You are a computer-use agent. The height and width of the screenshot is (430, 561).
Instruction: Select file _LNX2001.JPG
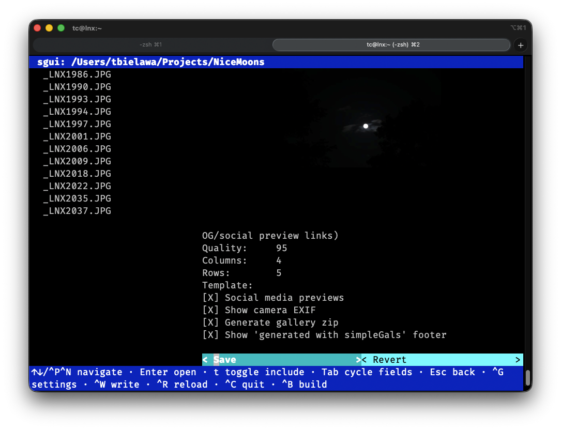pos(77,136)
